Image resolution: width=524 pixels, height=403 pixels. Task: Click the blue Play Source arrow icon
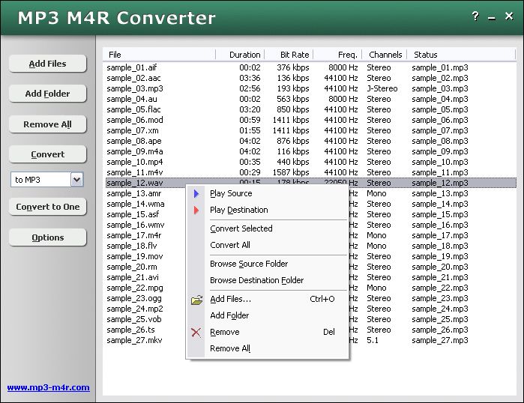coord(196,193)
